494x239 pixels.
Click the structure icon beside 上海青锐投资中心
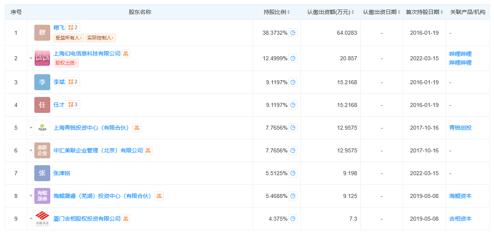pyautogui.click(x=137, y=128)
